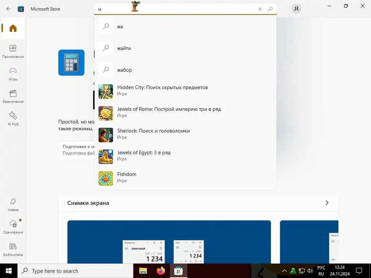This screenshot has width=371, height=278.
Task: Clear the search box with the X
Action: coord(260,9)
